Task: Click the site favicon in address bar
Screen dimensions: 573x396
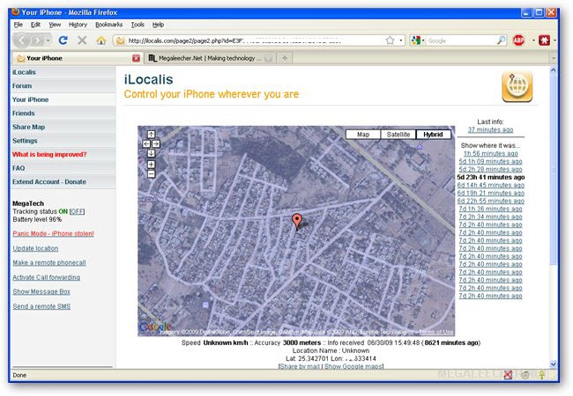Action: click(120, 40)
